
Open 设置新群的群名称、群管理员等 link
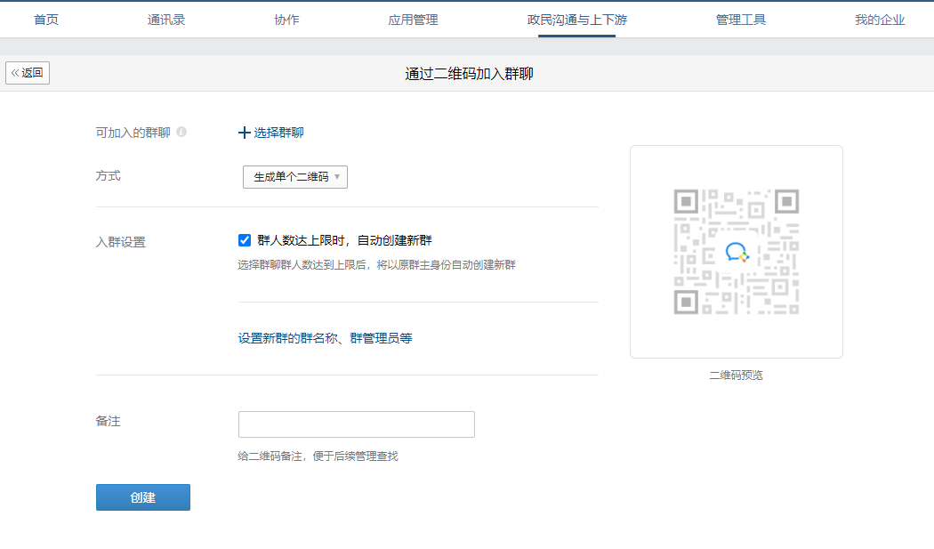326,338
